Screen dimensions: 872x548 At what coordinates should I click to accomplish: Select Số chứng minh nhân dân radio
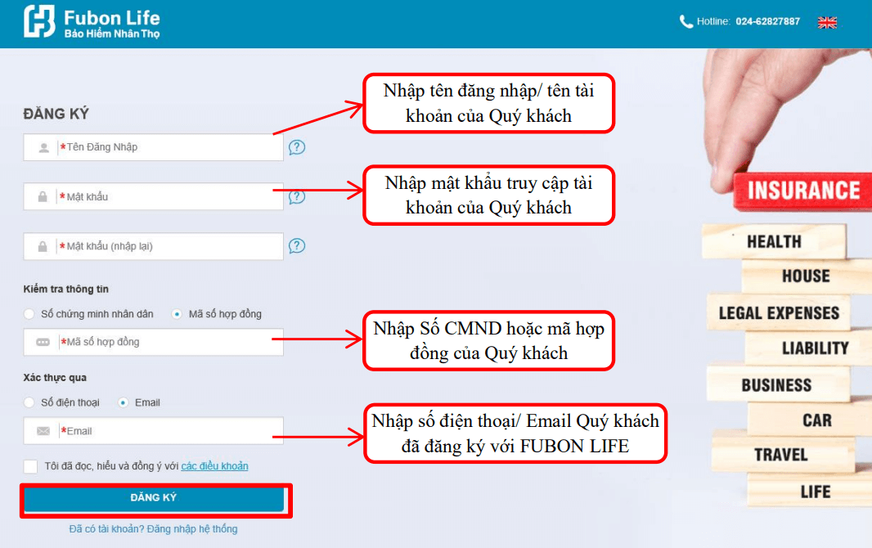[29, 314]
